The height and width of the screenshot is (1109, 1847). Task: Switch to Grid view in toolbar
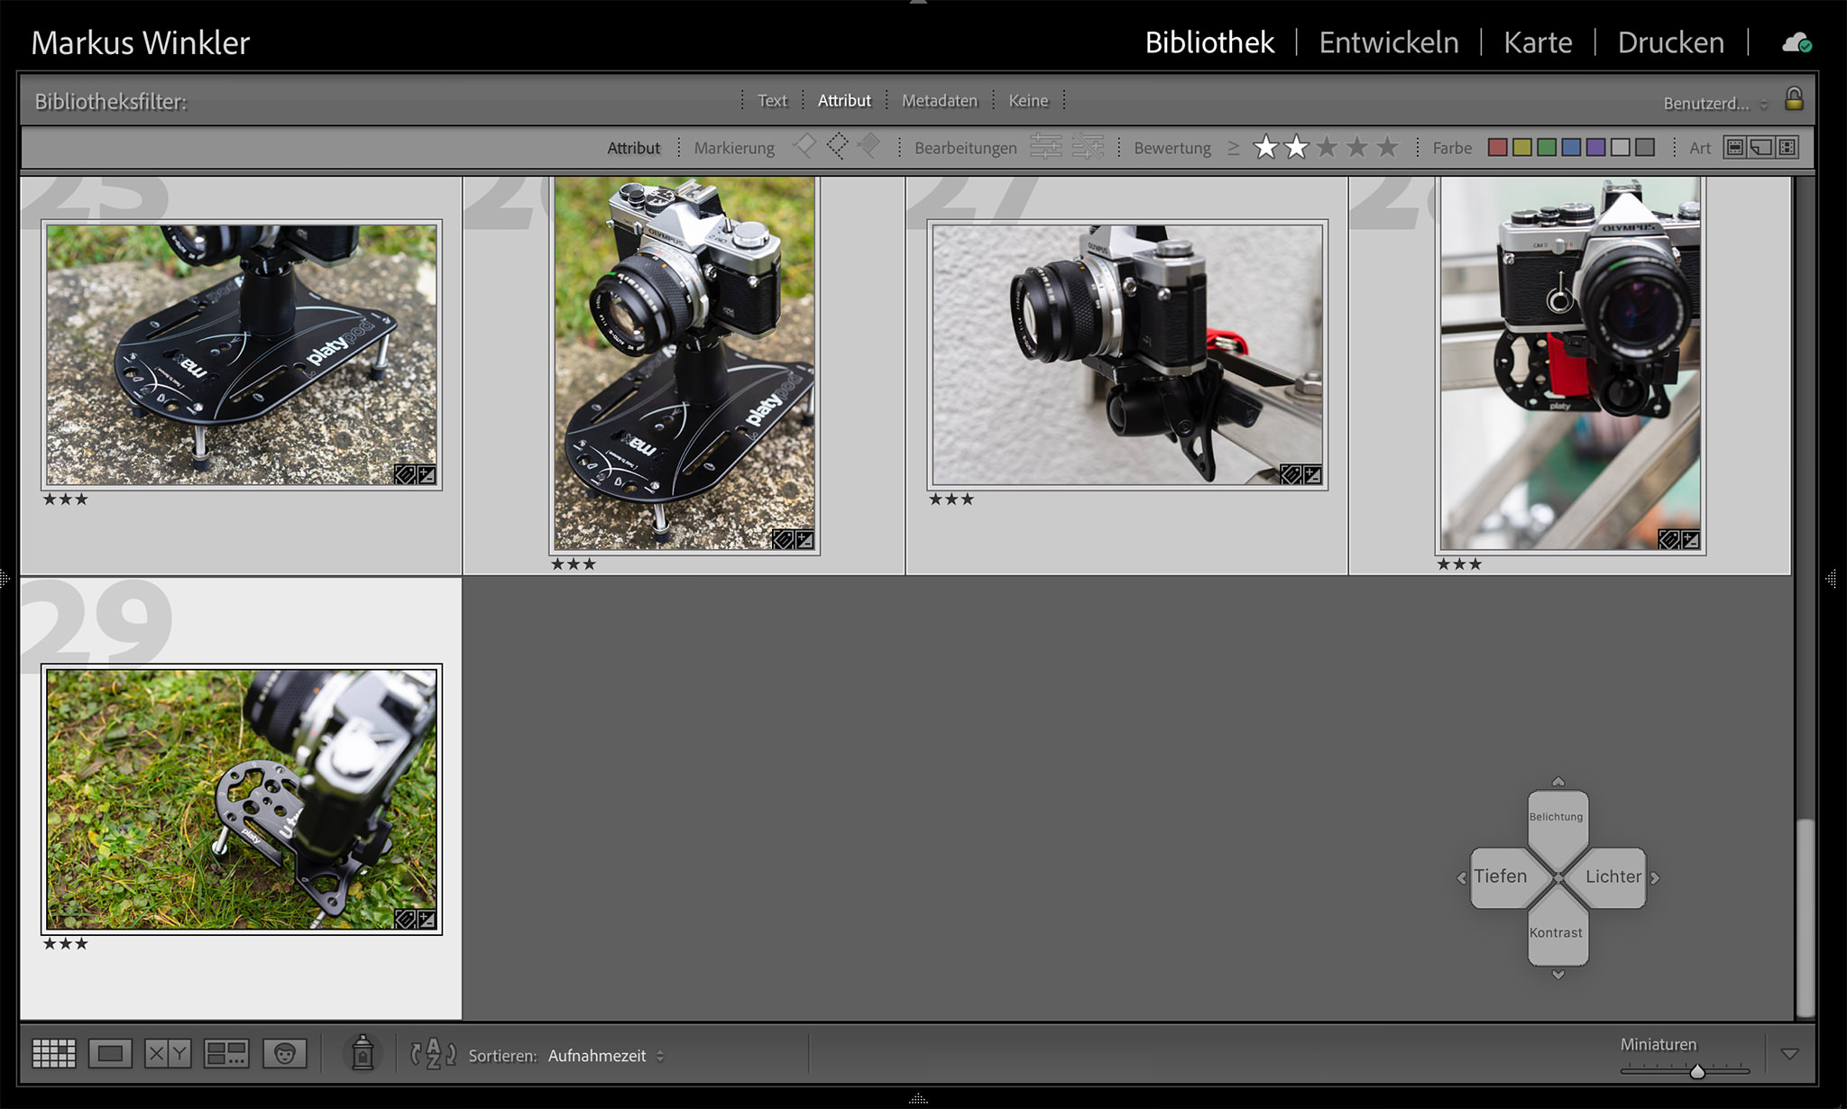click(x=54, y=1053)
